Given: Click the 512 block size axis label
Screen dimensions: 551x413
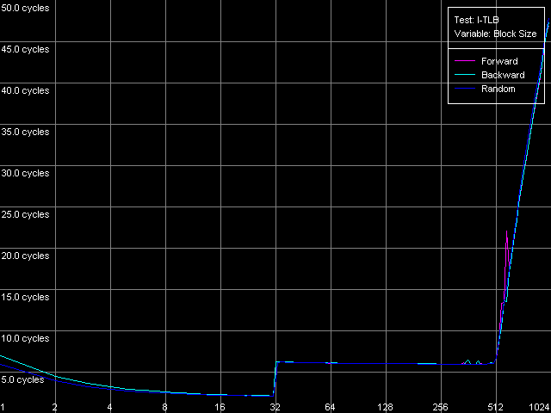Looking at the screenshot, I should [495, 407].
